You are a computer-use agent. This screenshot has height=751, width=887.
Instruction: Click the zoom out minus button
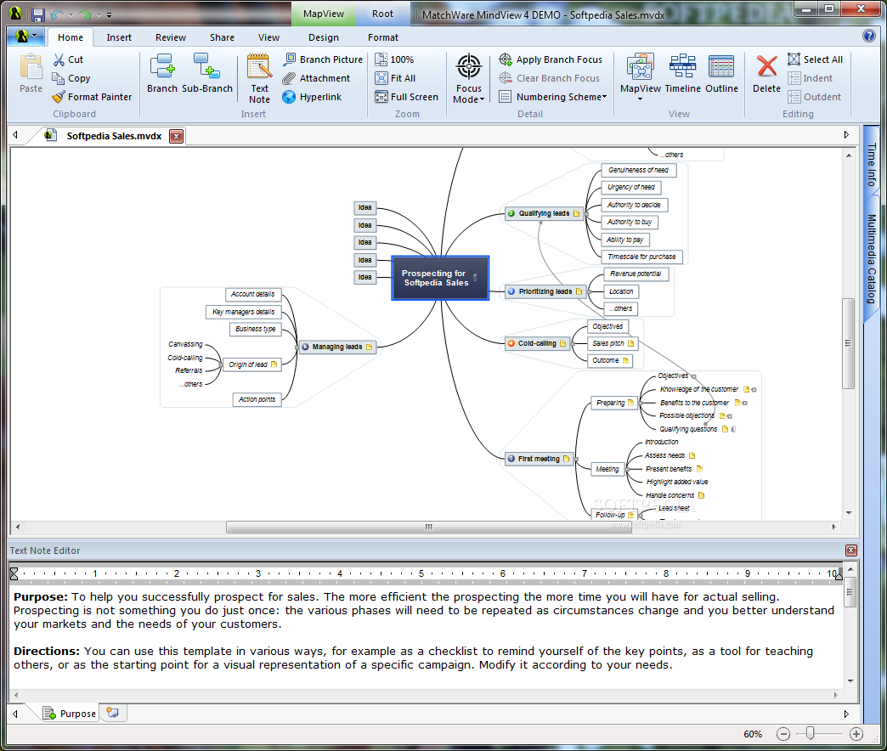[x=782, y=734]
